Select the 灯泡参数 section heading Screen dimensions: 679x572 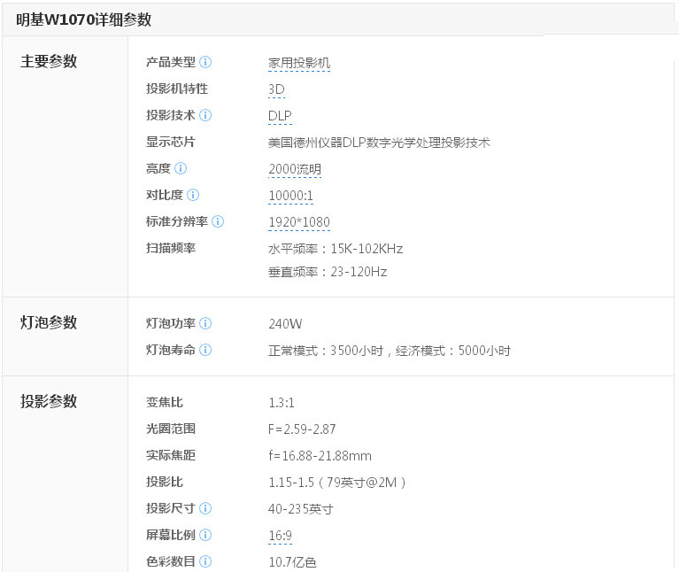click(x=49, y=322)
